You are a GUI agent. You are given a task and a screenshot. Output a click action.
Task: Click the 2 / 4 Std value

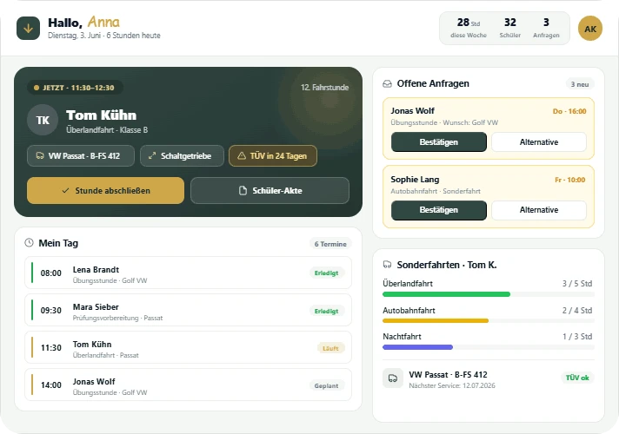point(577,310)
